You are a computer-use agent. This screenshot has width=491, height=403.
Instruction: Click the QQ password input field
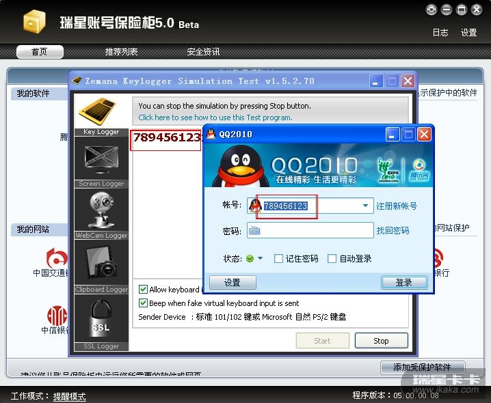pyautogui.click(x=310, y=230)
